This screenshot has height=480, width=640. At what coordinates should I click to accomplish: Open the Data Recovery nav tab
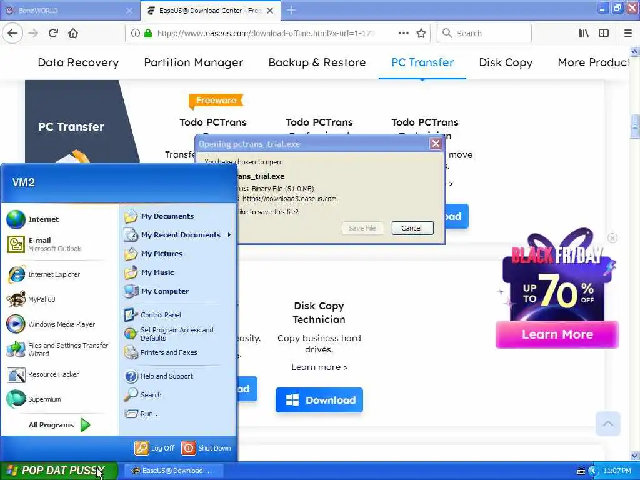tap(78, 62)
